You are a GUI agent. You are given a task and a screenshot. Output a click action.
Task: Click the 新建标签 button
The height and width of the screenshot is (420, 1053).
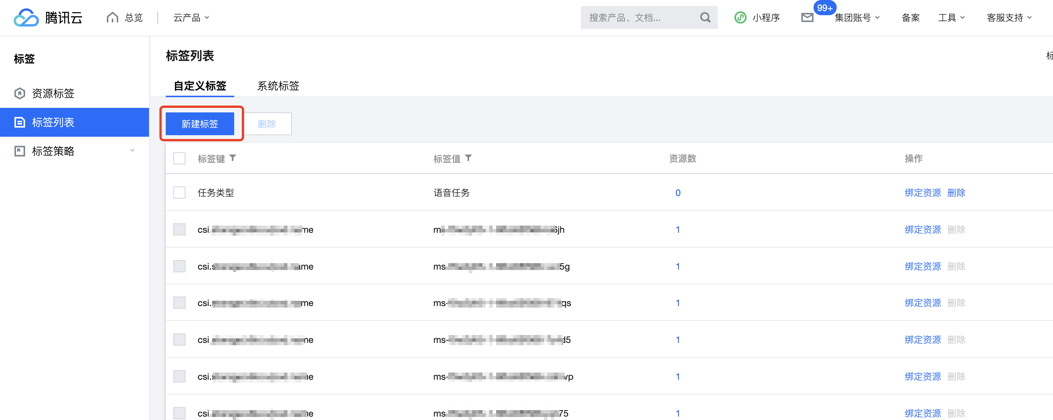pyautogui.click(x=200, y=124)
